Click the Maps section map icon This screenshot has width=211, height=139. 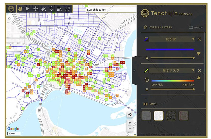pyautogui.click(x=145, y=104)
